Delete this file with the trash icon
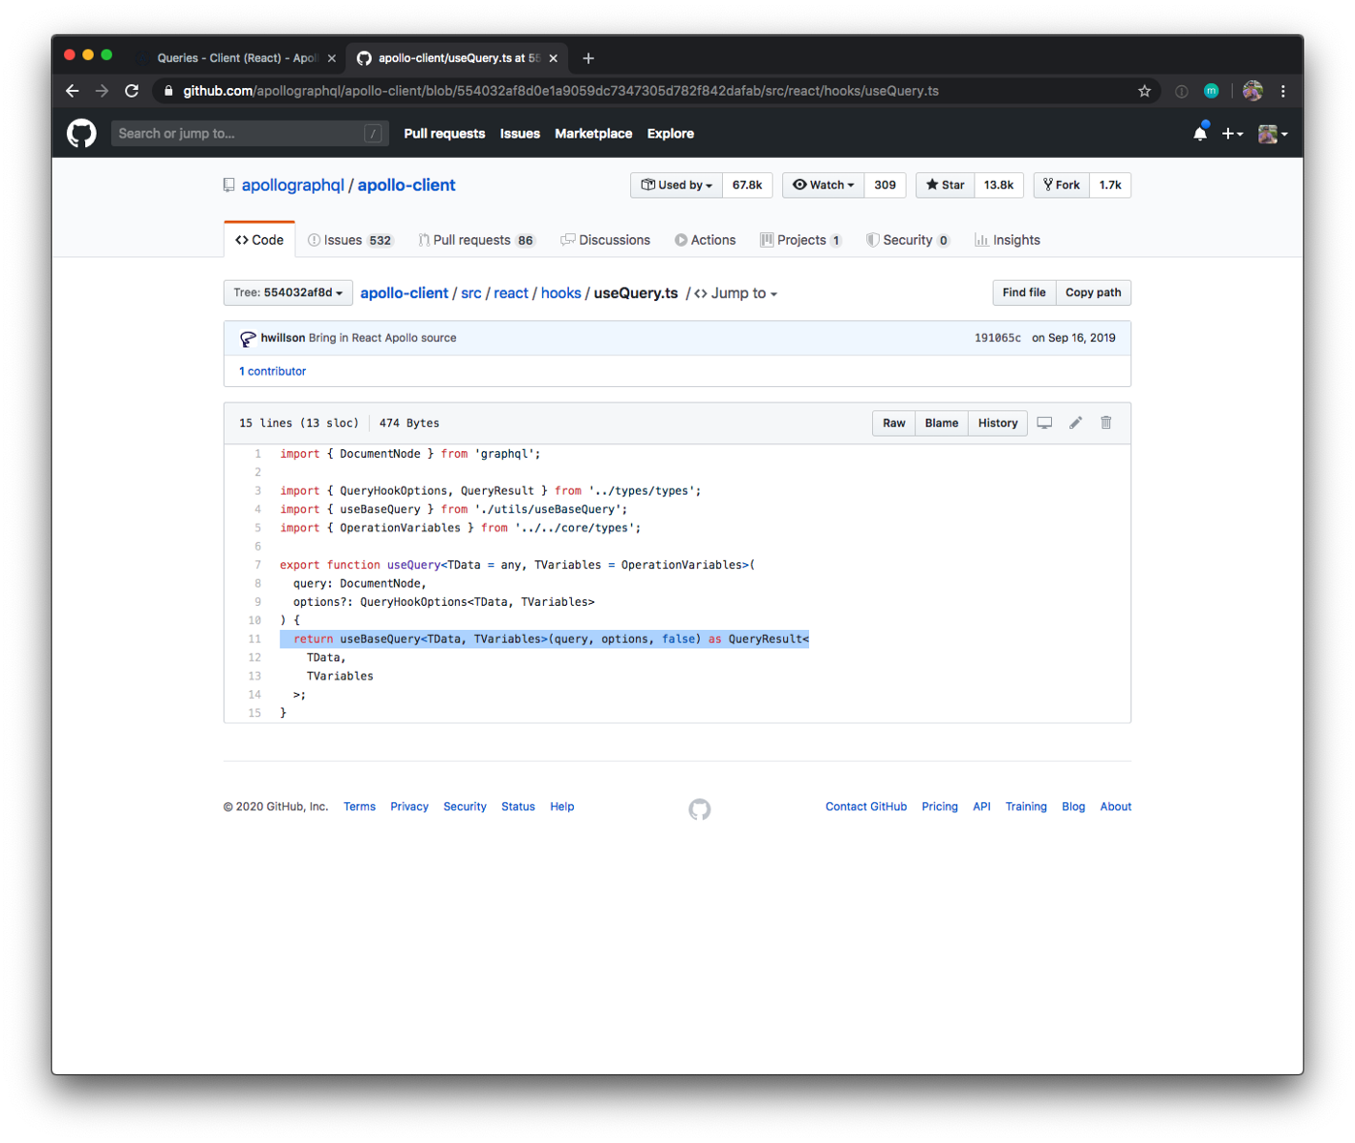 click(x=1106, y=423)
